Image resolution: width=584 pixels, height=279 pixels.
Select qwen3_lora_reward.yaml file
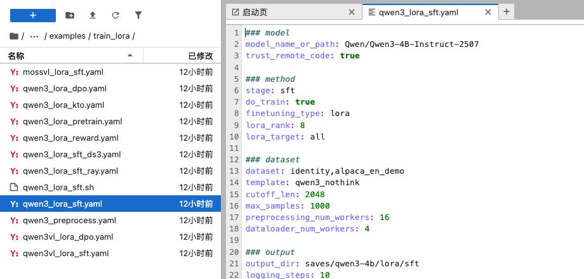click(110, 138)
